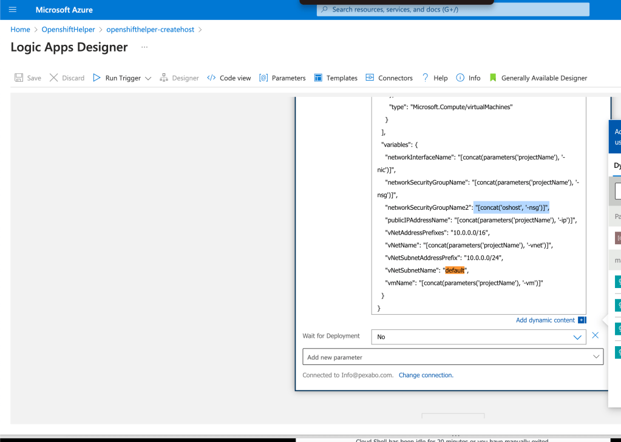Image resolution: width=621 pixels, height=442 pixels.
Task: Expand the Run Trigger dropdown arrow
Action: point(148,78)
